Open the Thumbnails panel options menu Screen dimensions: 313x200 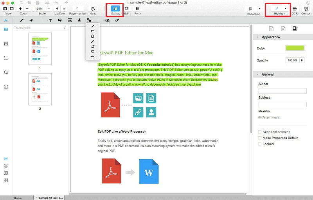[x=65, y=28]
